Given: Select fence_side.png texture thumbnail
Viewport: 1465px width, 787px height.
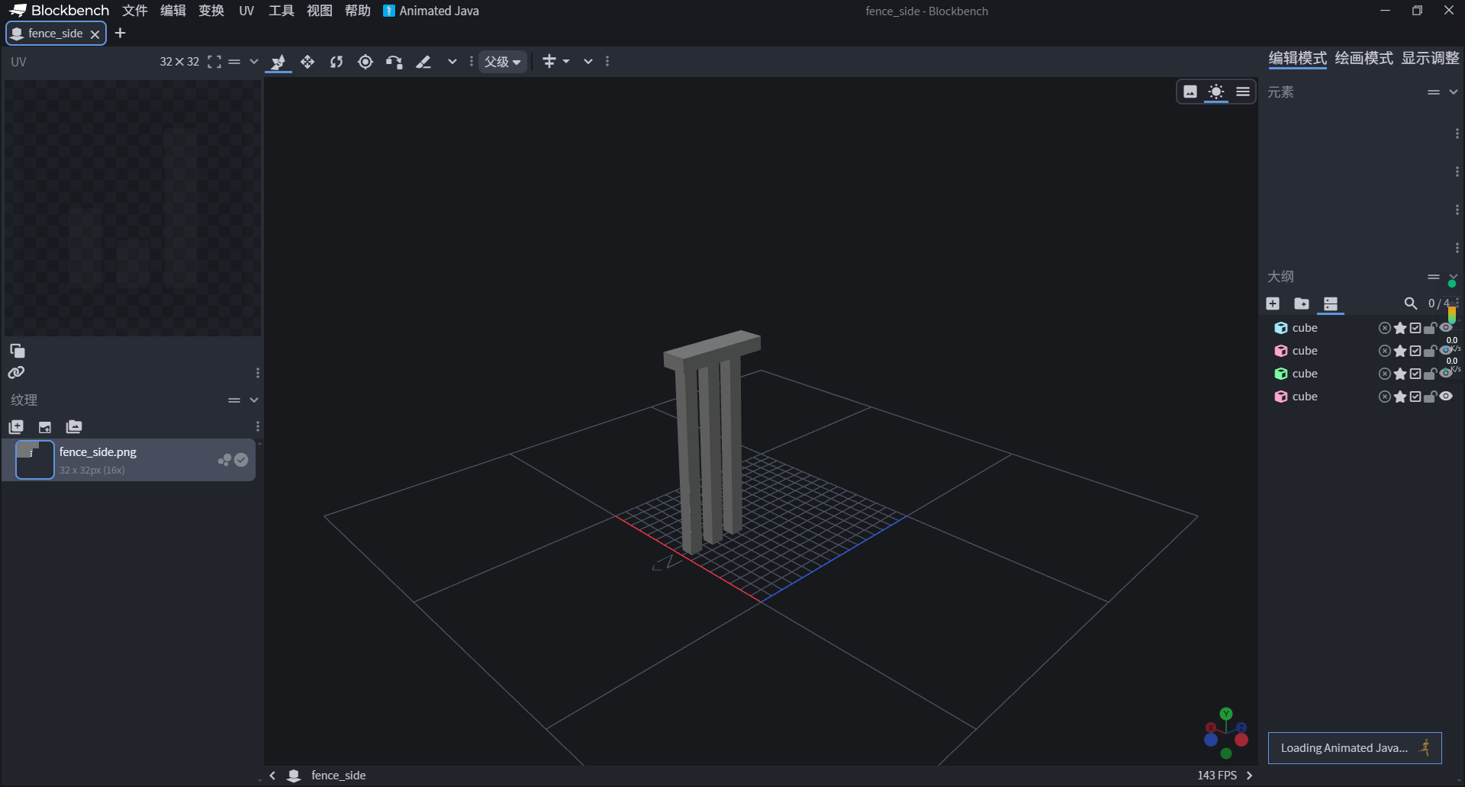Looking at the screenshot, I should click(35, 460).
